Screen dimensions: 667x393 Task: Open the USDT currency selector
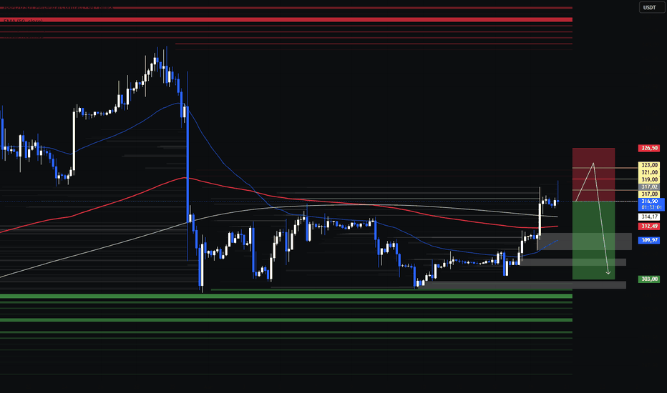[651, 7]
